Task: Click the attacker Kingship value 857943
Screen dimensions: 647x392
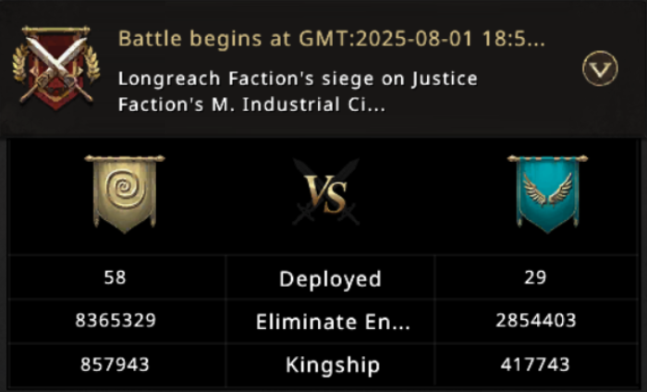Action: (116, 364)
